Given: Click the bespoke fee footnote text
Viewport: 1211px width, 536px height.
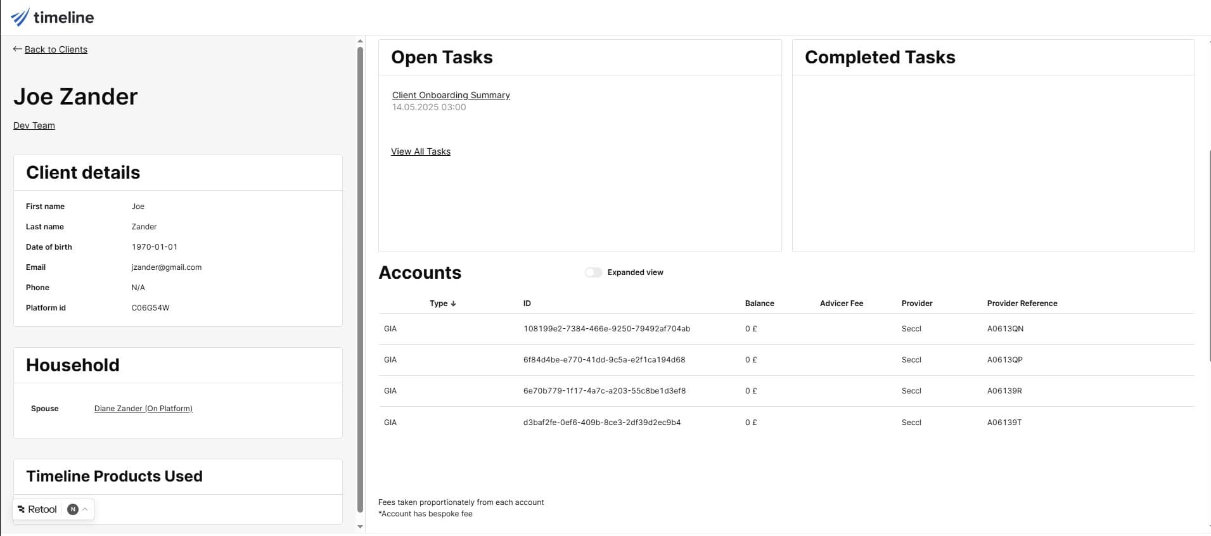Looking at the screenshot, I should click(x=425, y=514).
